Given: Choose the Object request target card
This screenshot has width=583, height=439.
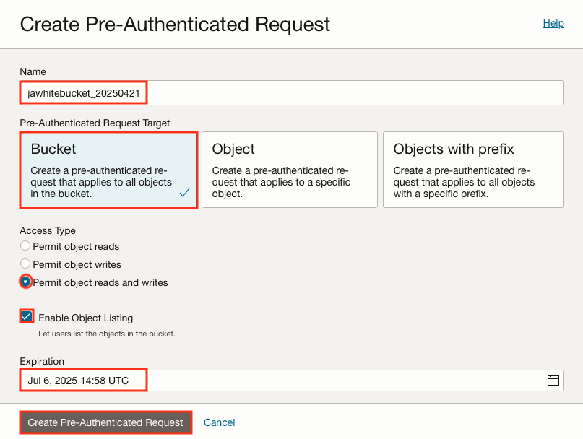Looking at the screenshot, I should point(289,170).
